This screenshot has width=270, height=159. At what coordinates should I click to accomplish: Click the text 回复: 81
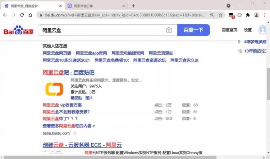point(189,112)
